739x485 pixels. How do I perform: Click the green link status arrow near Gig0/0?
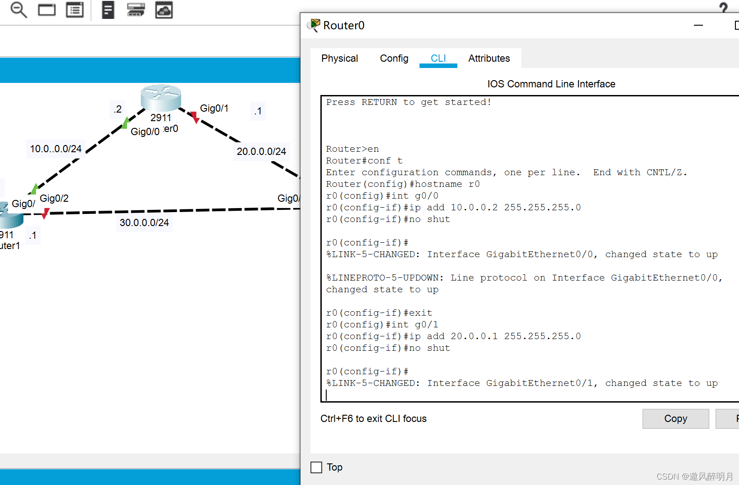(x=126, y=122)
